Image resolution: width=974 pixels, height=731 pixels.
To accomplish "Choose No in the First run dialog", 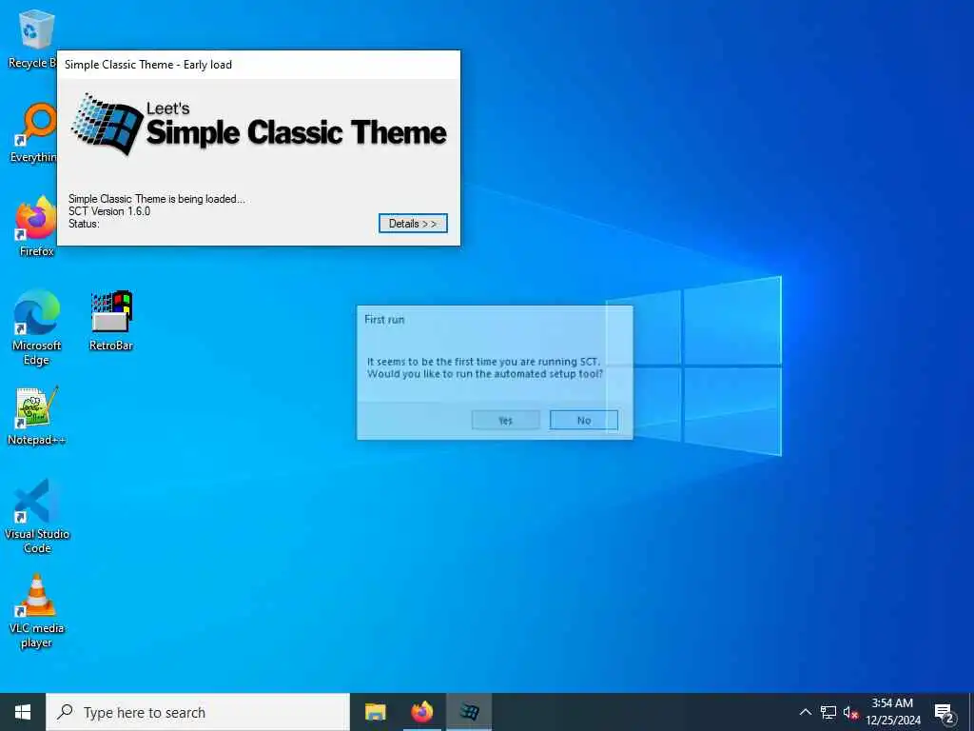I will (584, 420).
